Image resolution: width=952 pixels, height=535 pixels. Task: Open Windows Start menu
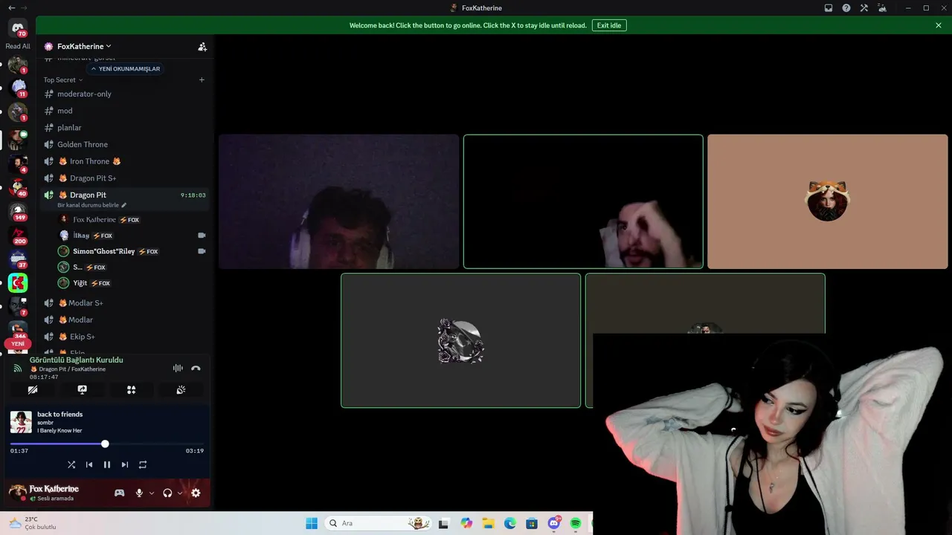(x=312, y=523)
